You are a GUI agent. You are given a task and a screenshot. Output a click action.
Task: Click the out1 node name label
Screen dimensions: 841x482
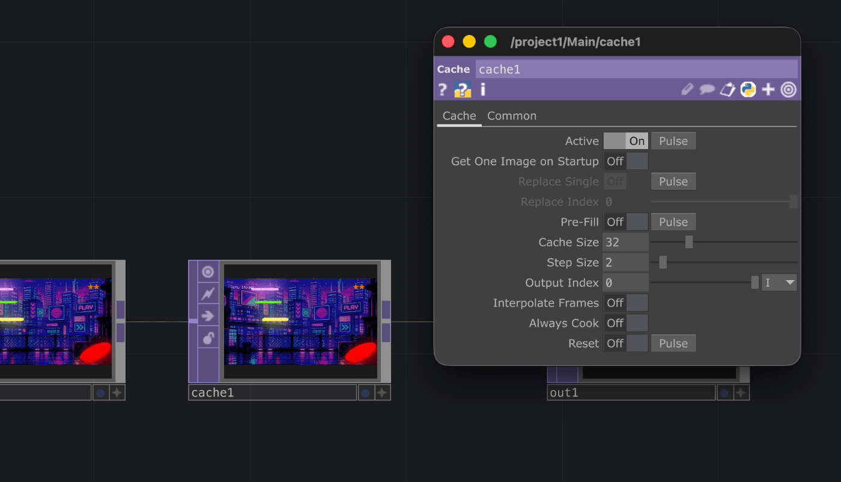click(x=631, y=393)
